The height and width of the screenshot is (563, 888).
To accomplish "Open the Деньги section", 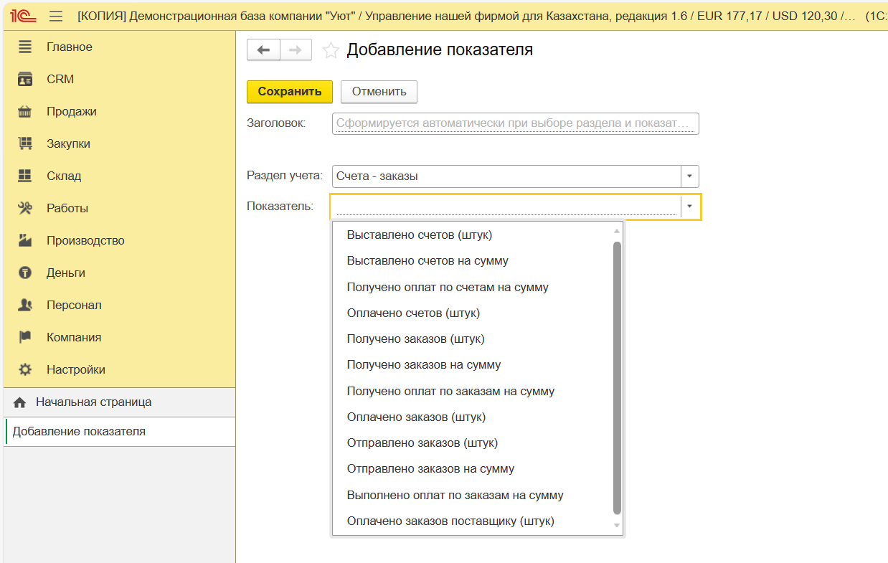I will click(x=66, y=273).
